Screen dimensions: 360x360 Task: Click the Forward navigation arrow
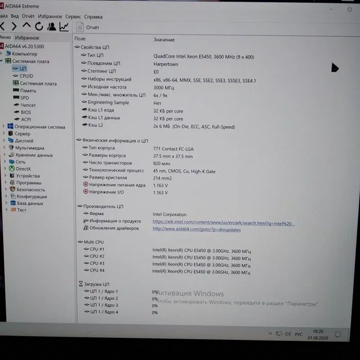[14, 26]
